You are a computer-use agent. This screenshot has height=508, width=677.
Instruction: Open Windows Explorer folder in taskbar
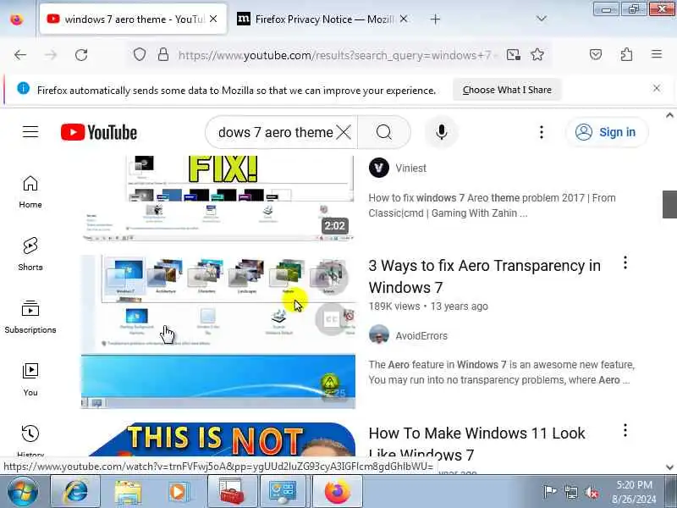click(128, 492)
